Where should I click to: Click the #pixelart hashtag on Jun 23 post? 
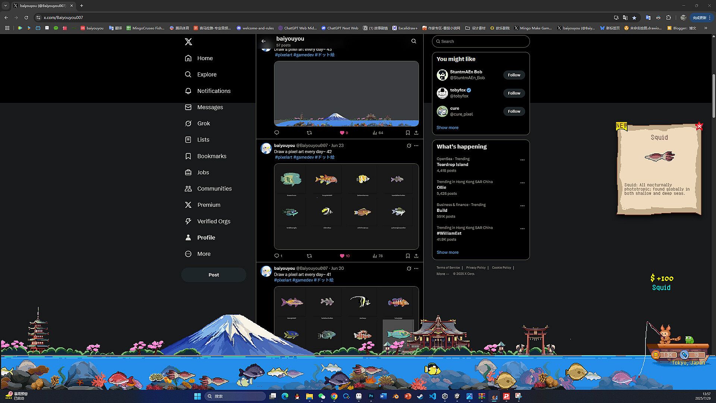pyautogui.click(x=283, y=157)
